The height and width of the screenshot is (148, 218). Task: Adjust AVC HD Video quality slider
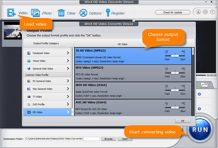coord(175,107)
